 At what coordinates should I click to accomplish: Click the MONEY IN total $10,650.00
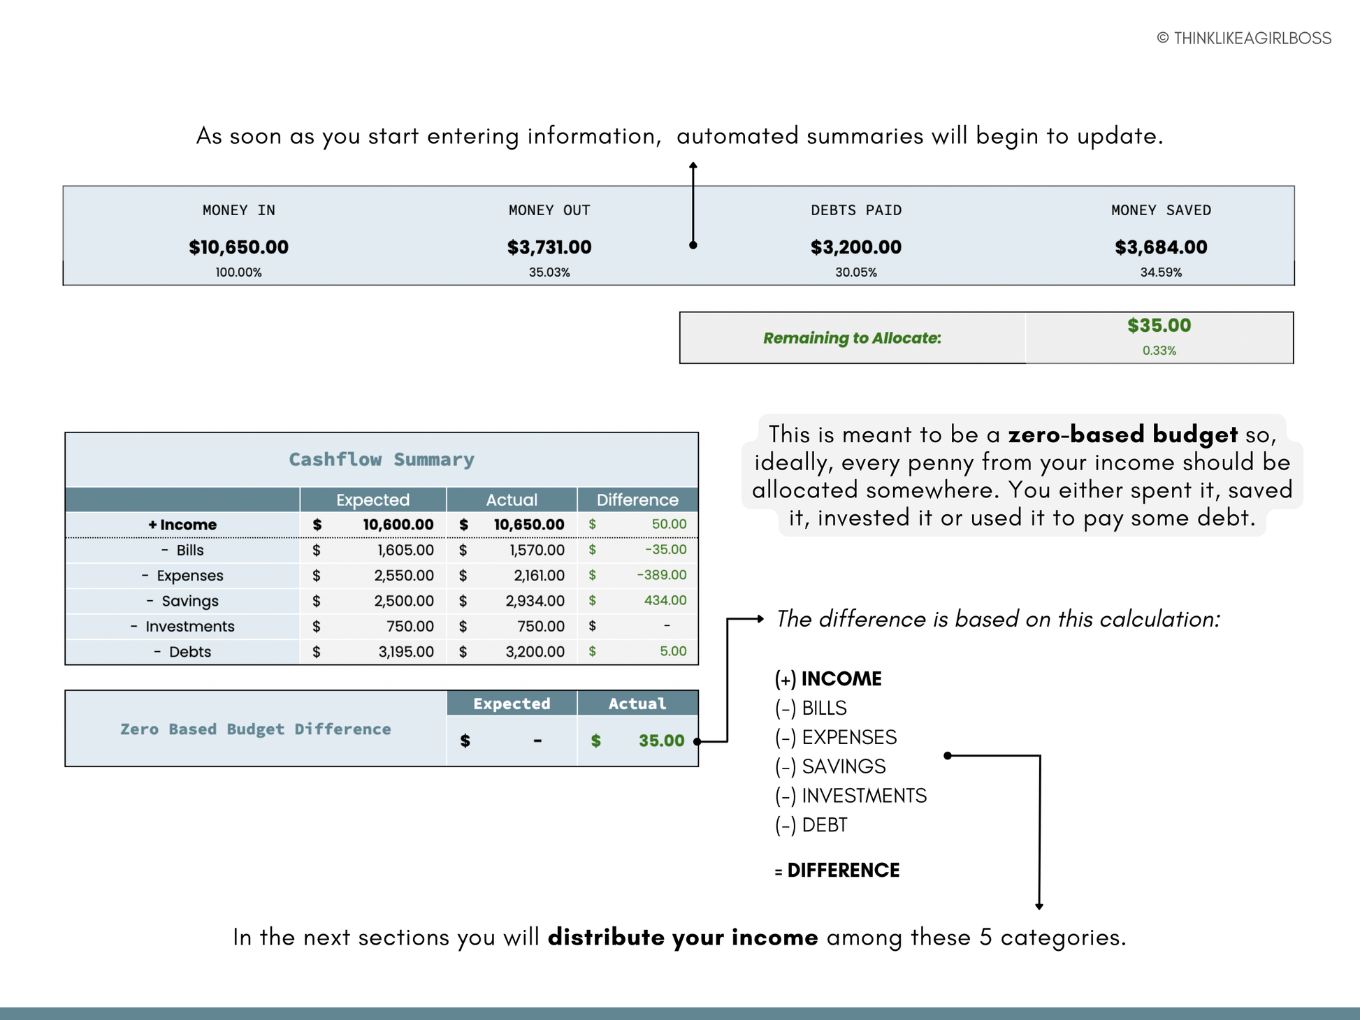click(x=238, y=247)
